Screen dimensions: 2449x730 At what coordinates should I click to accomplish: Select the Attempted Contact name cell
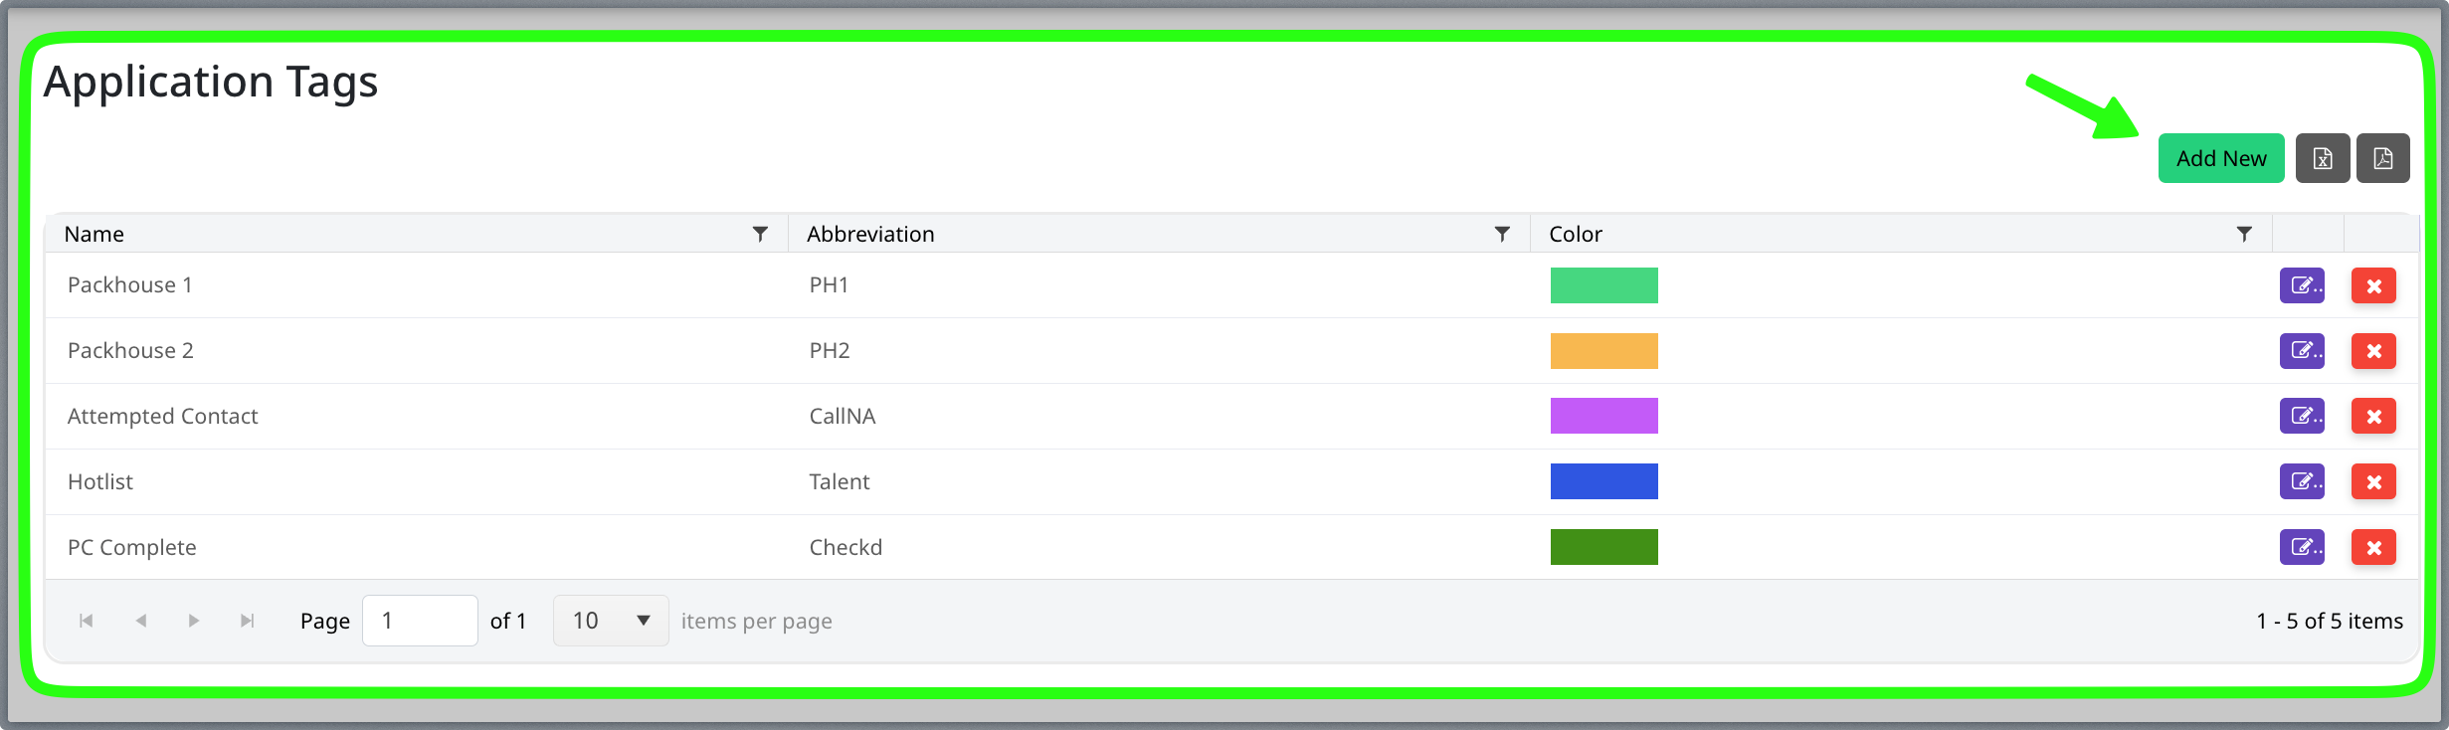[x=417, y=416]
